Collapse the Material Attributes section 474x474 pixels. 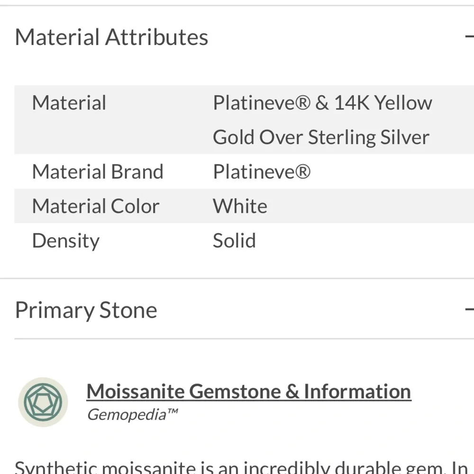tap(469, 37)
